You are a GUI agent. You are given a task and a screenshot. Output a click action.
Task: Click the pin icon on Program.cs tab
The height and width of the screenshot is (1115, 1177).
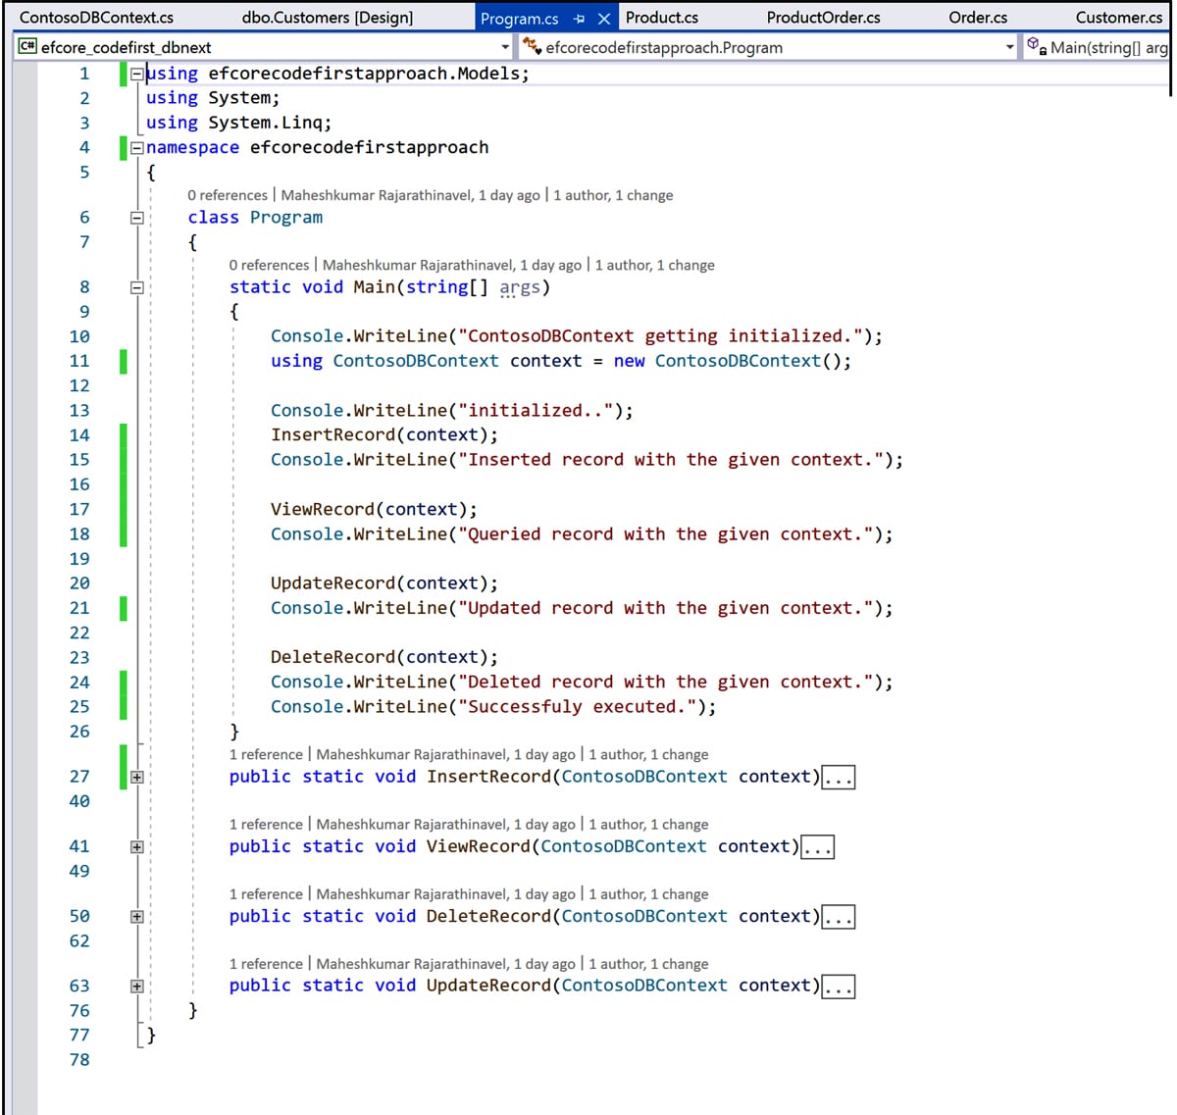click(x=580, y=19)
